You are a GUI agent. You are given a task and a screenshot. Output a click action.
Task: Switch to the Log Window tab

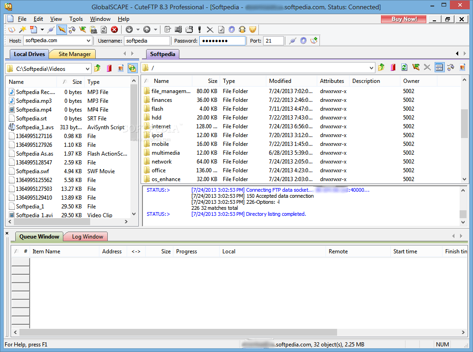tap(85, 236)
